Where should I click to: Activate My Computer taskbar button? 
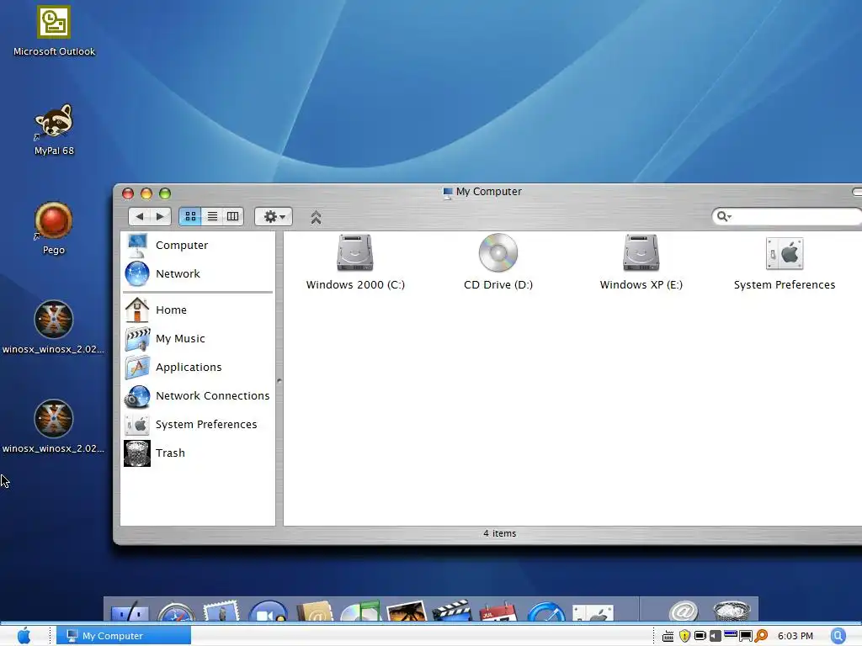coord(124,636)
